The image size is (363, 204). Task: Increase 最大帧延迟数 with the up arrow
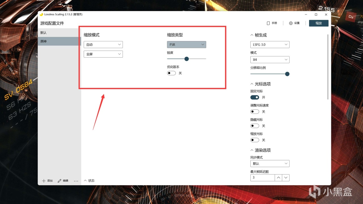coord(278,178)
